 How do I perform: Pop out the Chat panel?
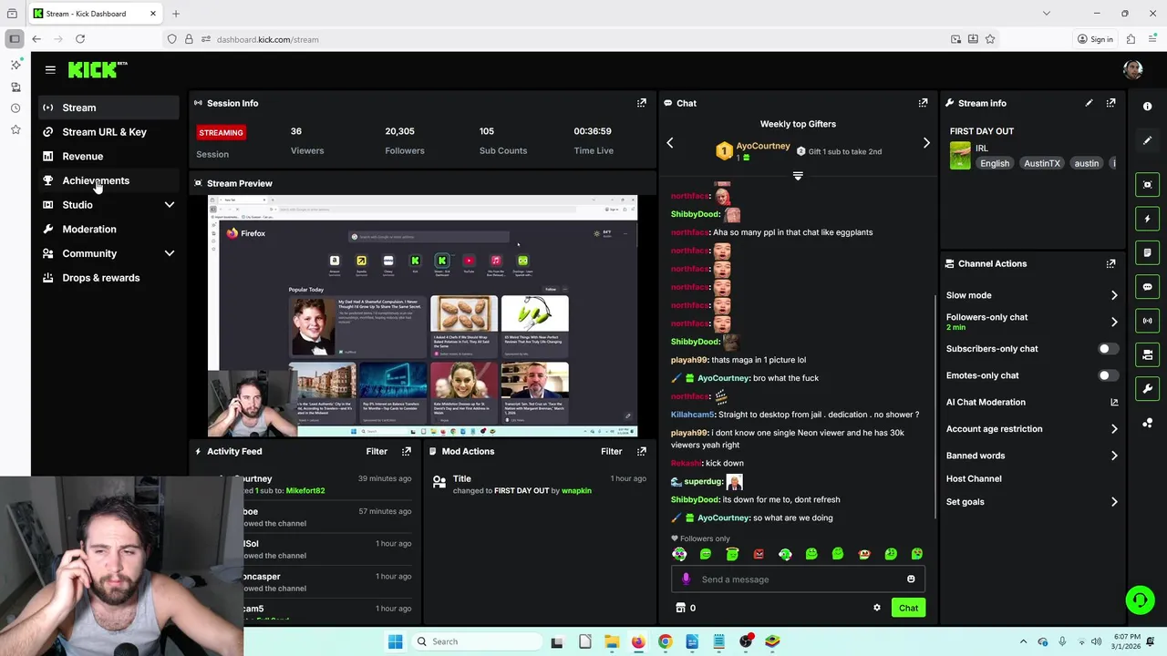click(923, 103)
